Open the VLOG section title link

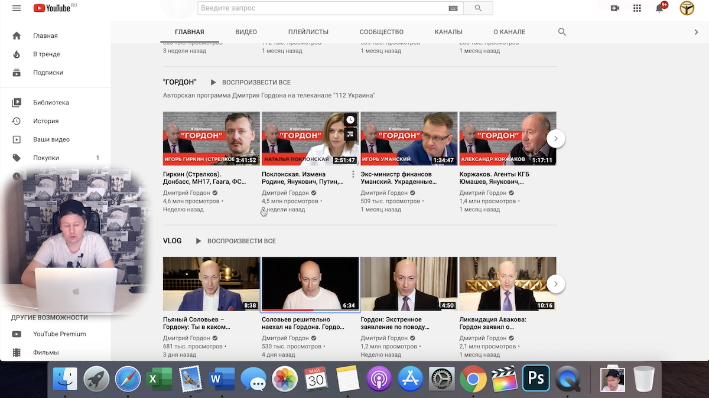pyautogui.click(x=173, y=241)
